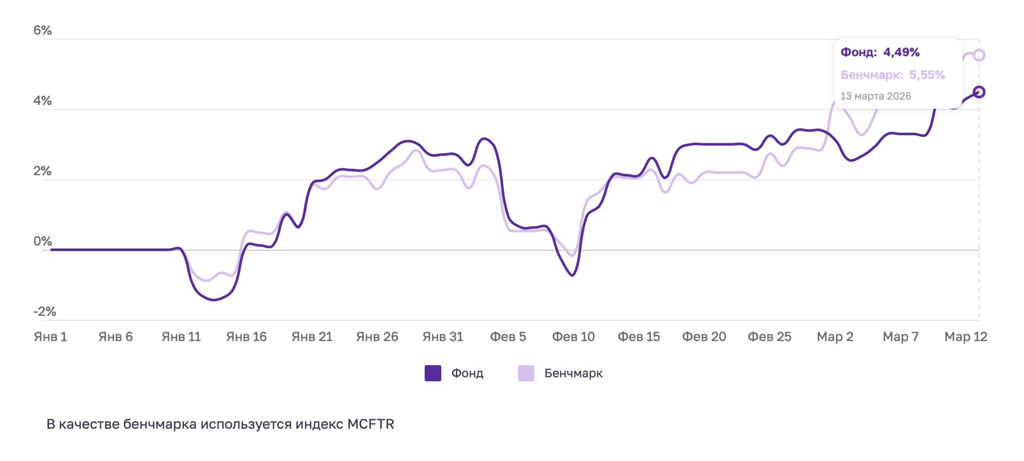Select the Фев 10 x-axis label
Viewport: 1024px width, 461px height.
coord(573,337)
